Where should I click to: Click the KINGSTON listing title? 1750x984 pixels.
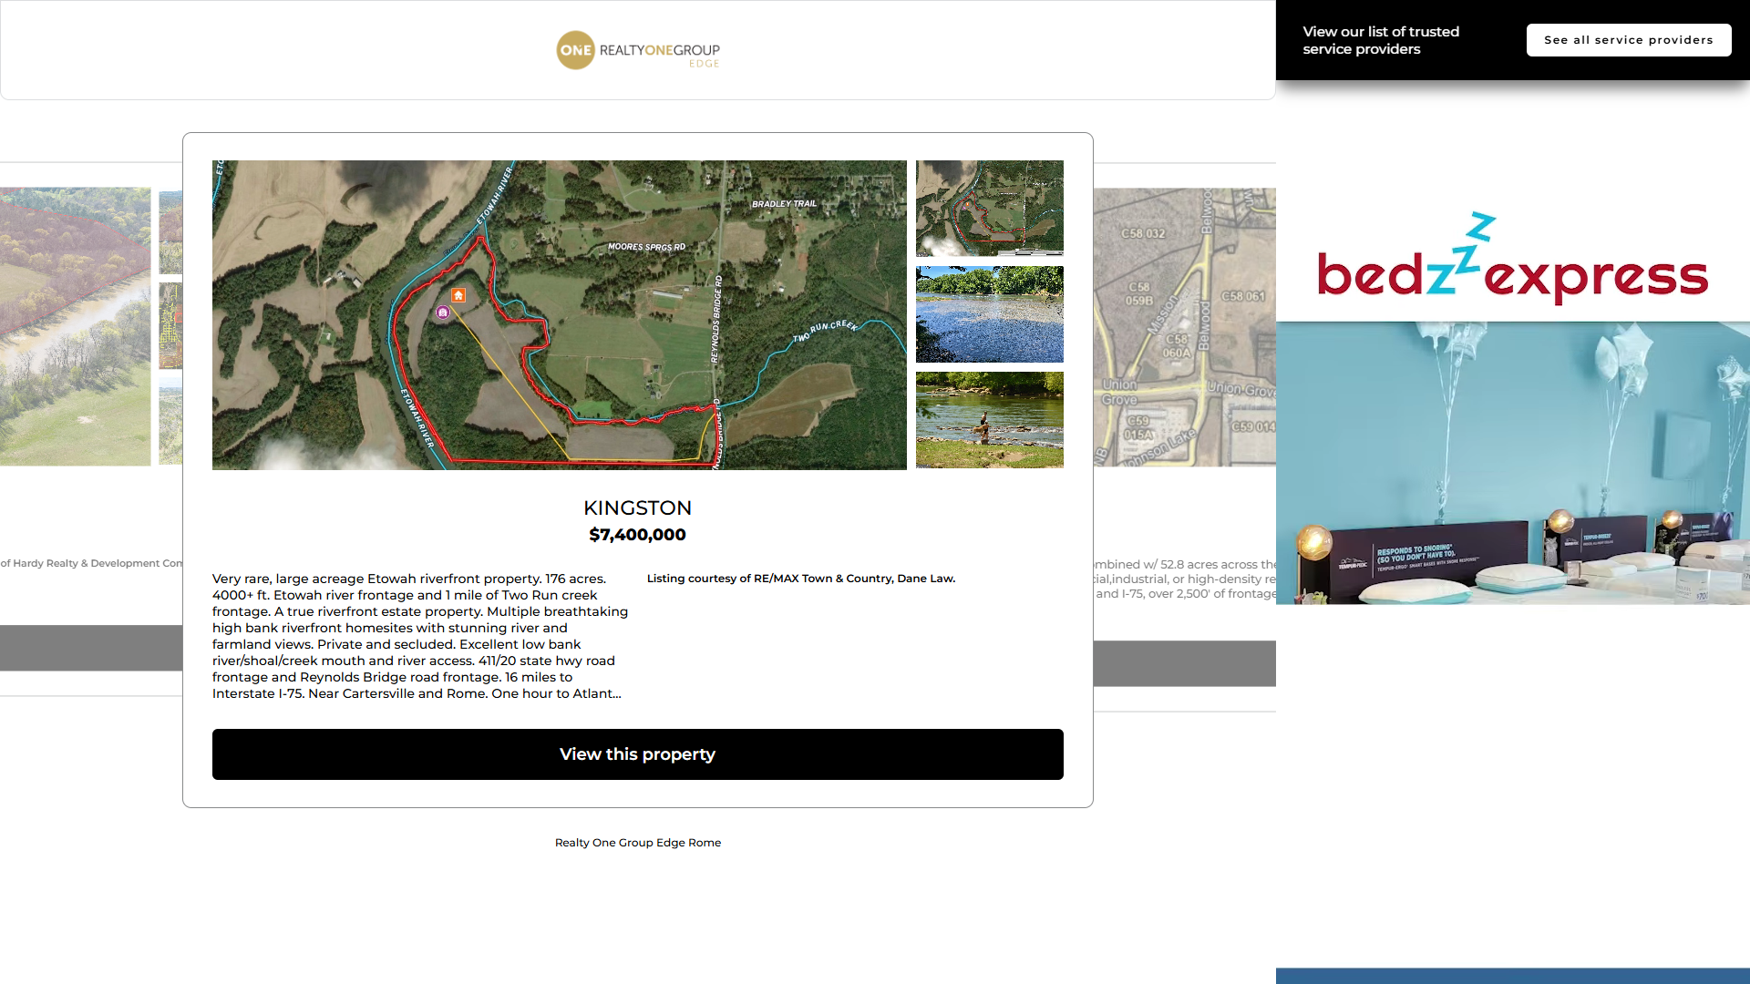point(637,508)
